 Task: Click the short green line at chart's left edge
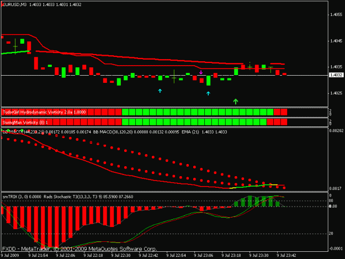pos(15,52)
